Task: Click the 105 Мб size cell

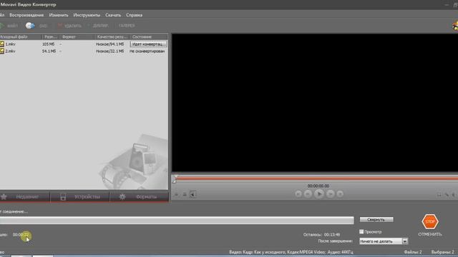Action: point(49,44)
